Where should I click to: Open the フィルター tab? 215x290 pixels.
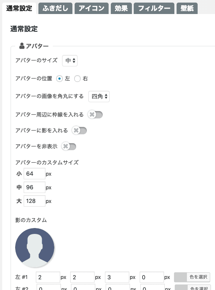[154, 8]
